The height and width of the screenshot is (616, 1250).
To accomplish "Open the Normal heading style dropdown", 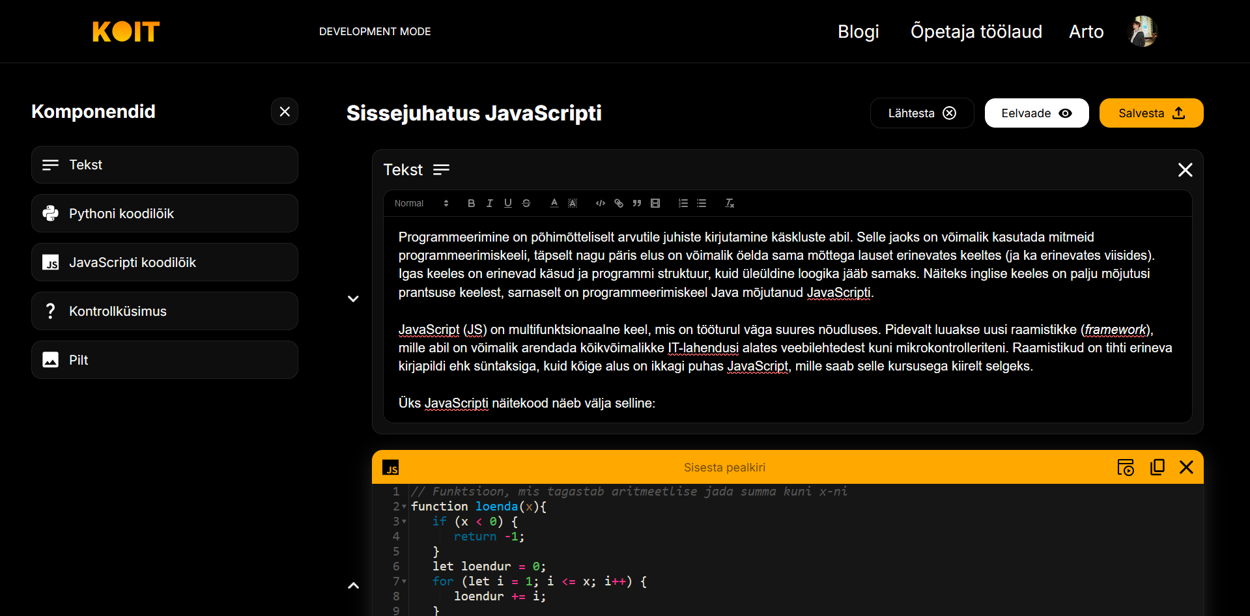I will pos(421,203).
